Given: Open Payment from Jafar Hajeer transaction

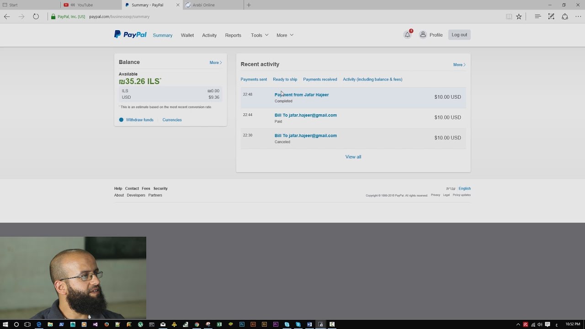Looking at the screenshot, I should [x=302, y=95].
